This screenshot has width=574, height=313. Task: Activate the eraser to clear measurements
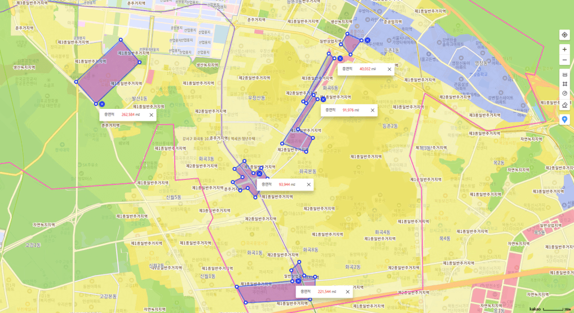[x=564, y=105]
